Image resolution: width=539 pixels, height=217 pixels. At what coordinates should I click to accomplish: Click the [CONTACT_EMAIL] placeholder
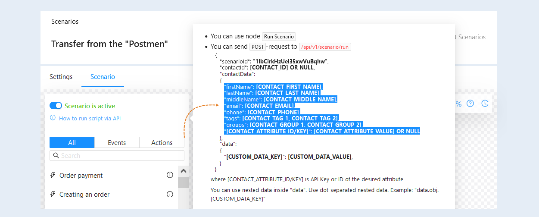[270, 106]
